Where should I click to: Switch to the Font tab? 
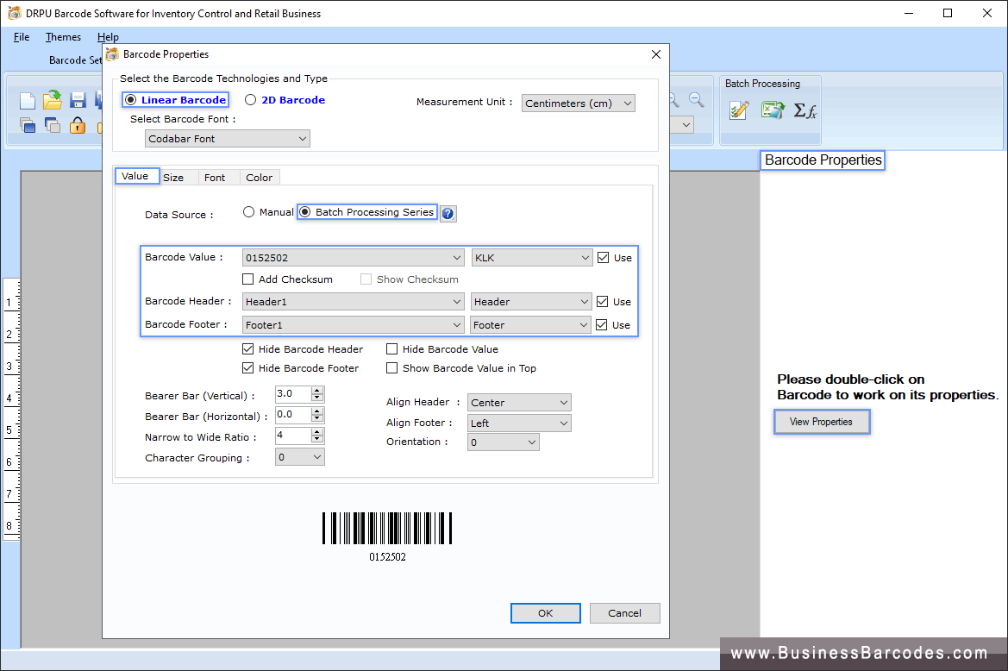217,177
